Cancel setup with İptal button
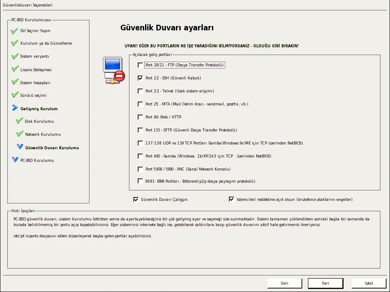 pyautogui.click(x=369, y=283)
